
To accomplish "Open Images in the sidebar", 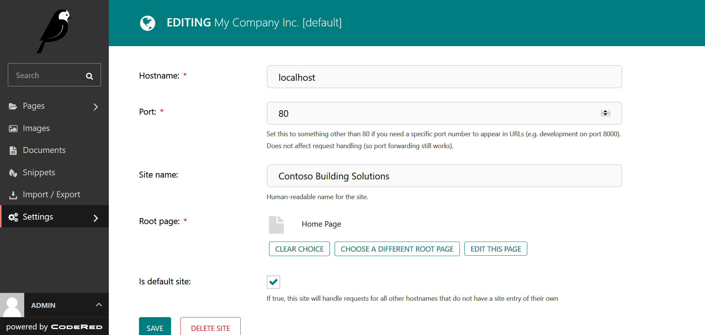I will pyautogui.click(x=36, y=128).
